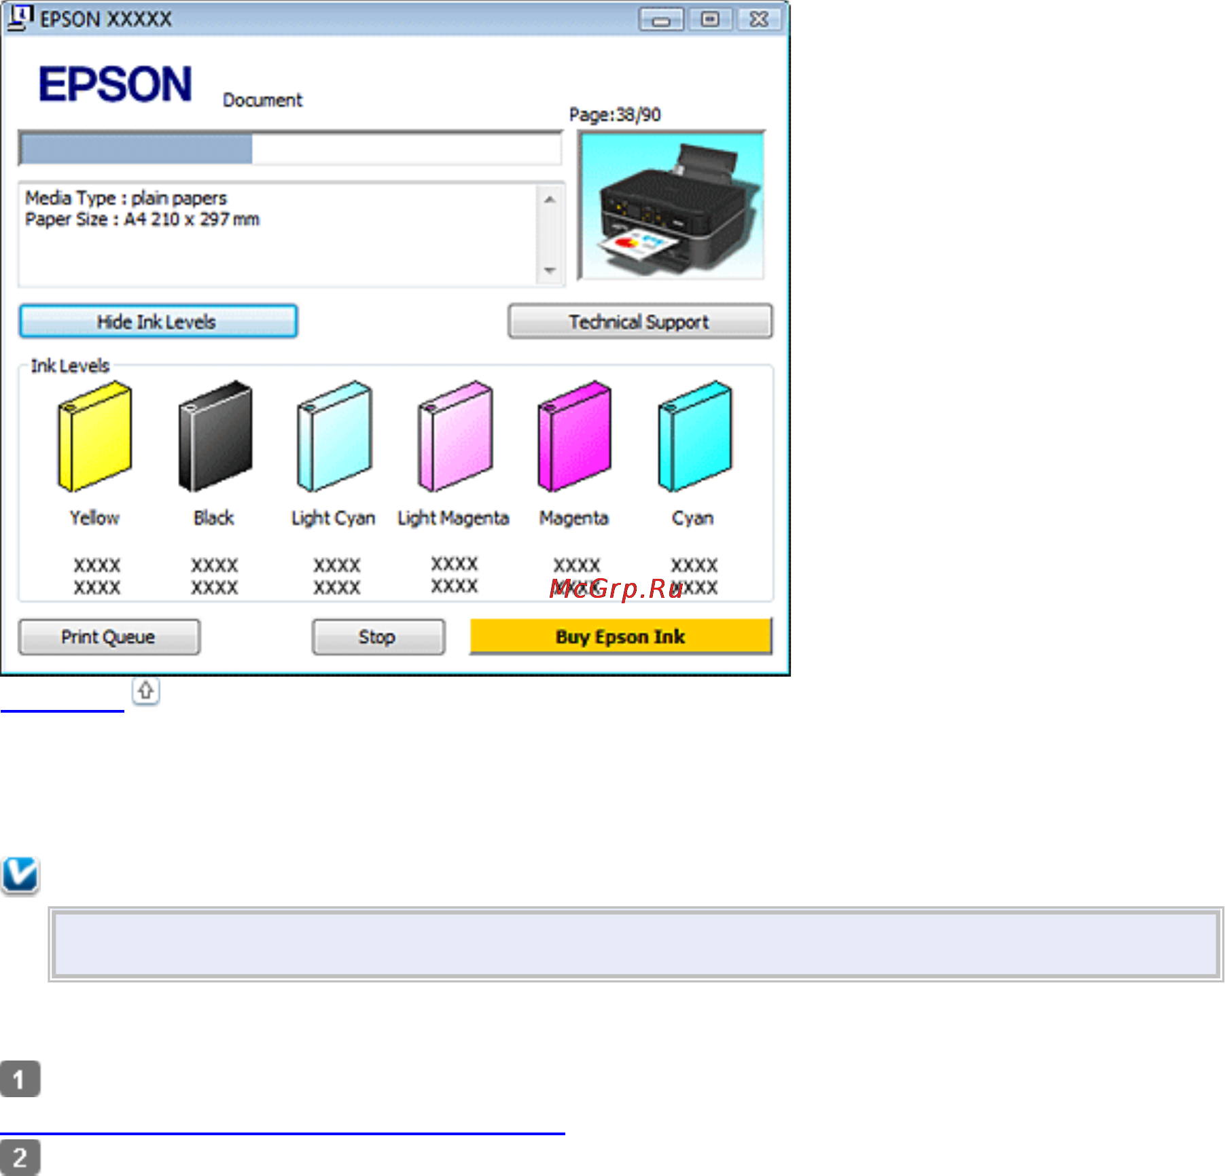The image size is (1225, 1176).
Task: Click the 'Paper Size : A4 210 x 297 mm' text
Action: coord(142,219)
